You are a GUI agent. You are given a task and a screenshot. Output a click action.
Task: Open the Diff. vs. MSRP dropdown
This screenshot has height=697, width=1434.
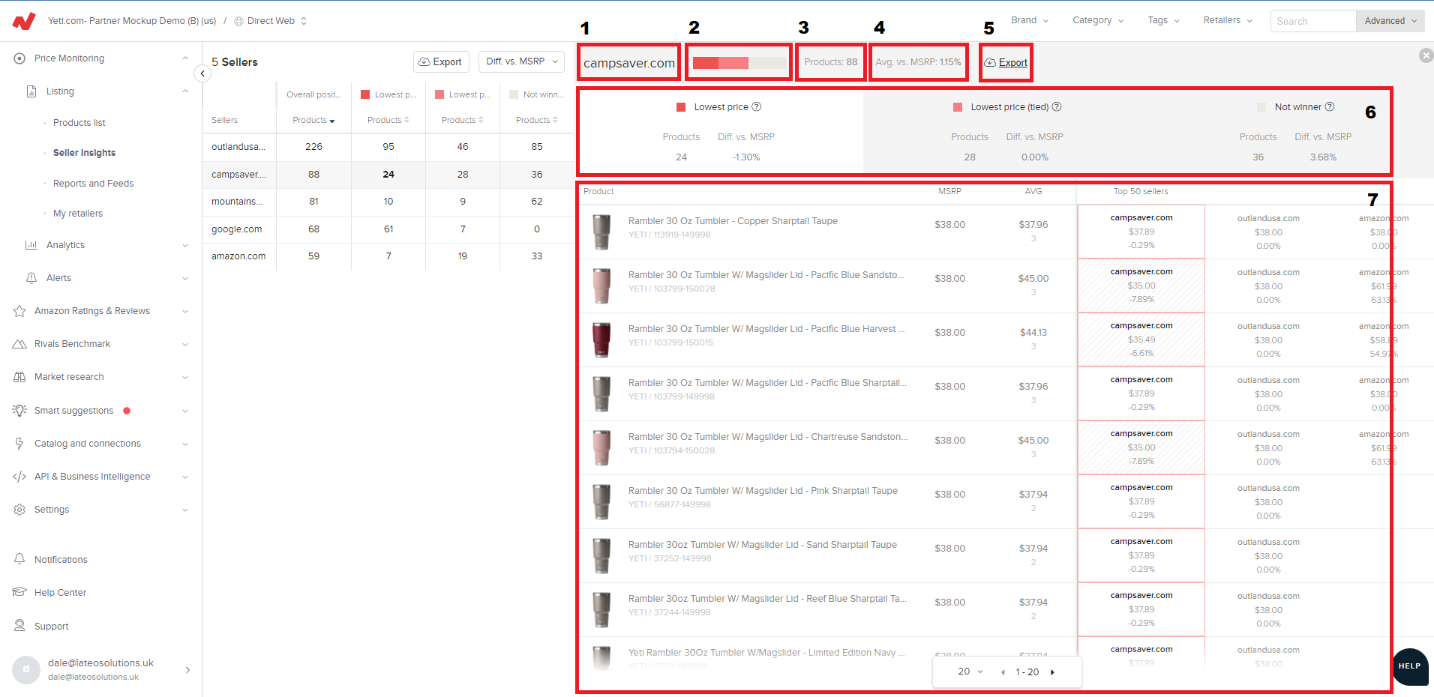tap(521, 61)
